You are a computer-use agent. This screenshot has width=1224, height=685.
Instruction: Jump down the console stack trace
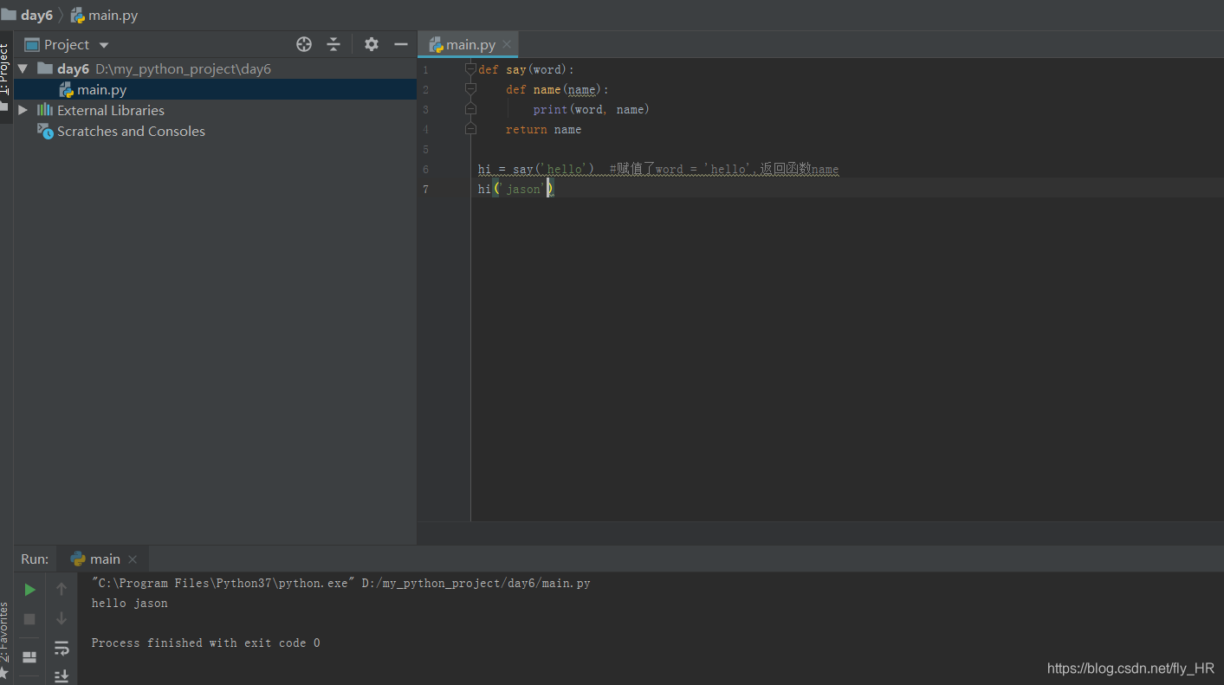[61, 618]
